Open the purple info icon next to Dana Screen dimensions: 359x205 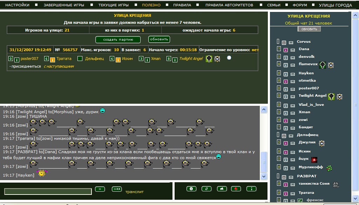pyautogui.click(x=285, y=49)
